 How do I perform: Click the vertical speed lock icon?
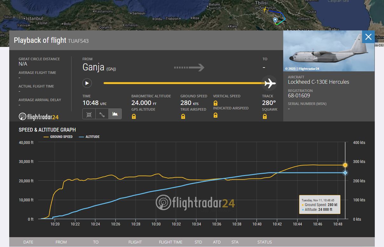tap(216, 103)
